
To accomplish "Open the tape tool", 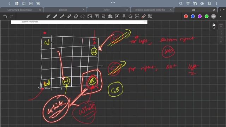I will pyautogui.click(x=110, y=17).
